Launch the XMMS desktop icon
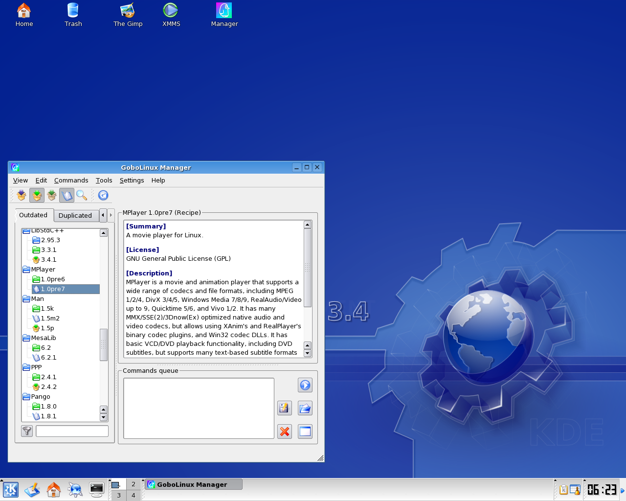Image resolution: width=626 pixels, height=501 pixels. (171, 15)
